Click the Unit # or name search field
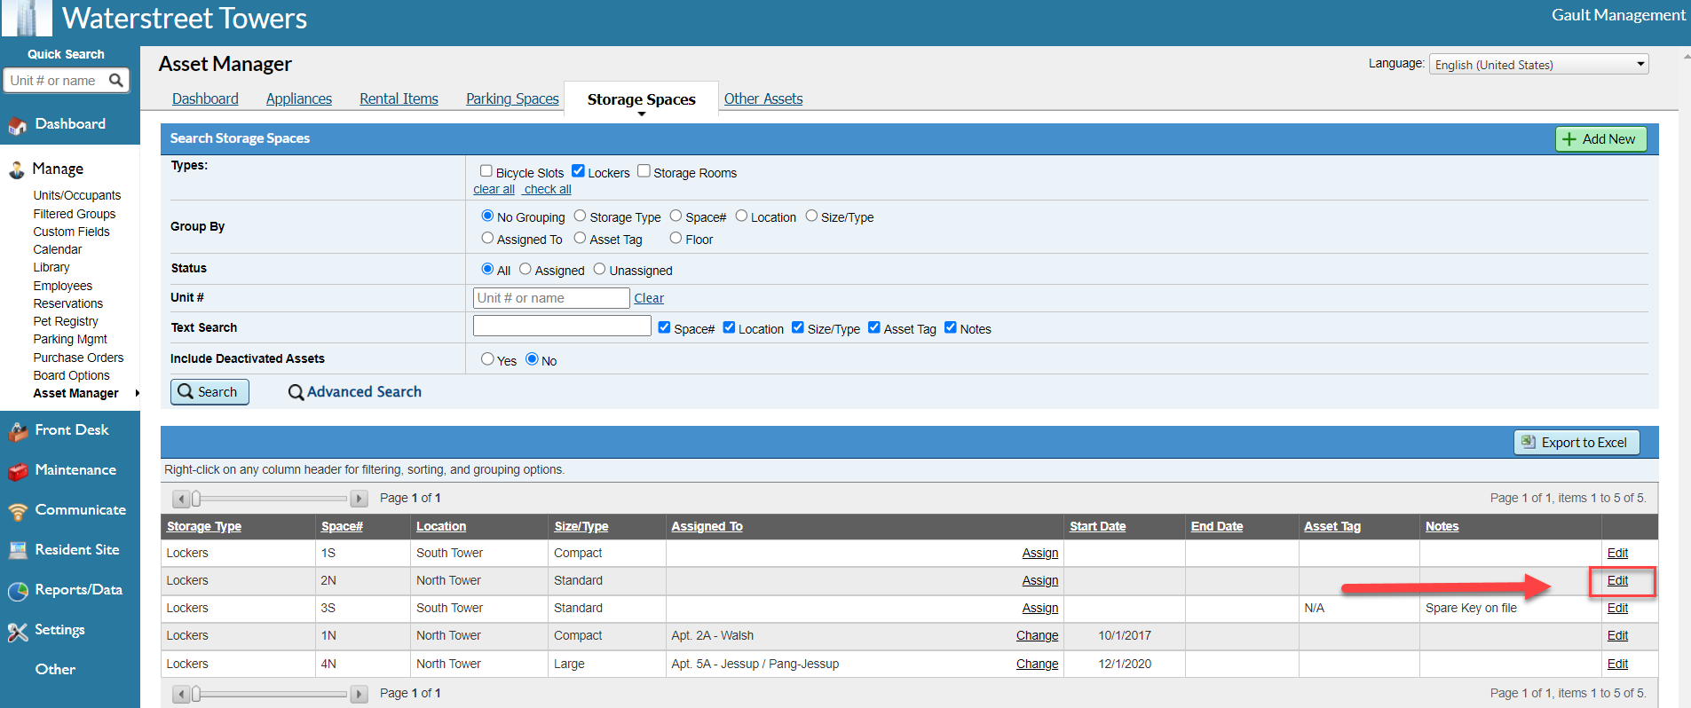Screen dimensions: 1691x708 pyautogui.click(x=551, y=298)
